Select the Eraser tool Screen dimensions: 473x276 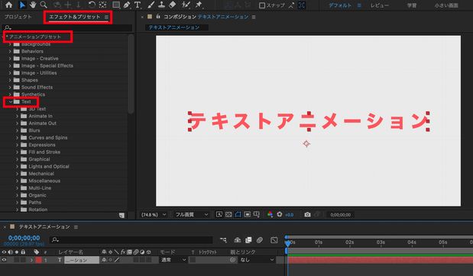(x=172, y=5)
